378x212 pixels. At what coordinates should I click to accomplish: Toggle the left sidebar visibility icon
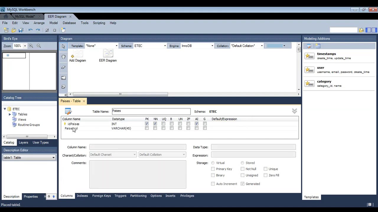[x=368, y=30]
